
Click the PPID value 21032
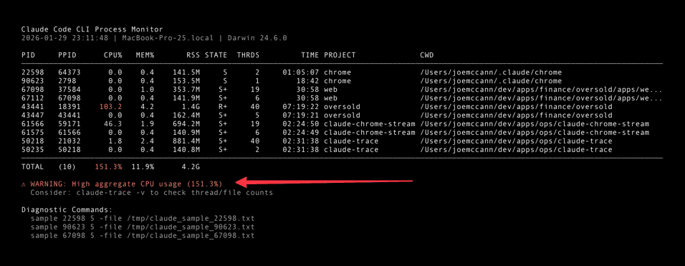(70, 141)
